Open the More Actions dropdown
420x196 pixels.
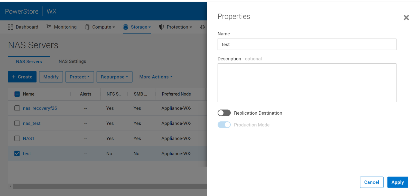click(156, 77)
